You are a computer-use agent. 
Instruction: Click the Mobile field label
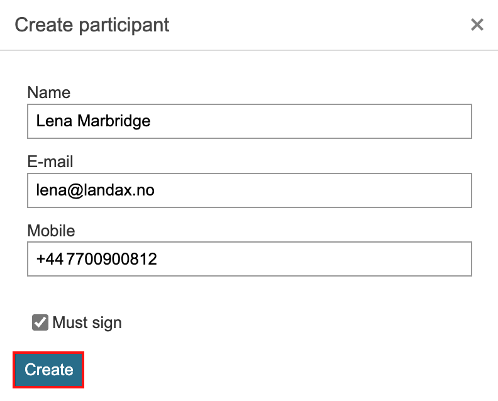[x=51, y=231]
